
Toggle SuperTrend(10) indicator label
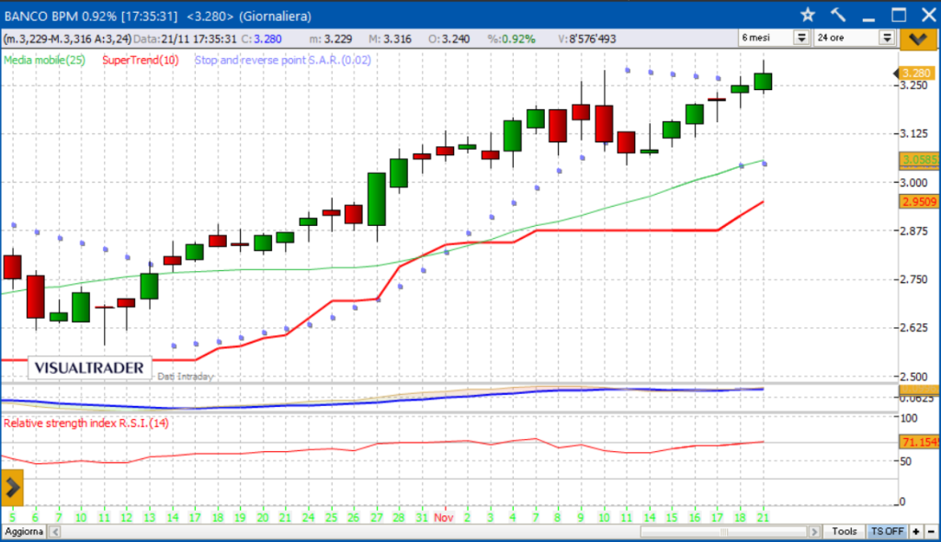click(x=141, y=60)
